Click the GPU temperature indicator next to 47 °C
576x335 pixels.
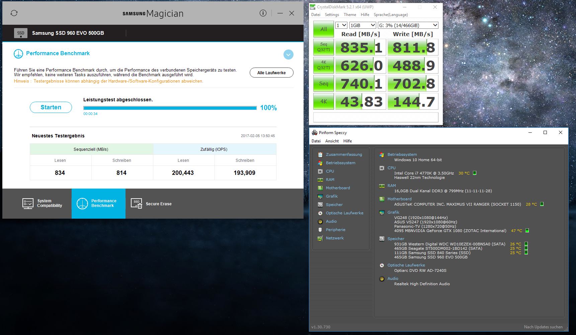click(527, 230)
